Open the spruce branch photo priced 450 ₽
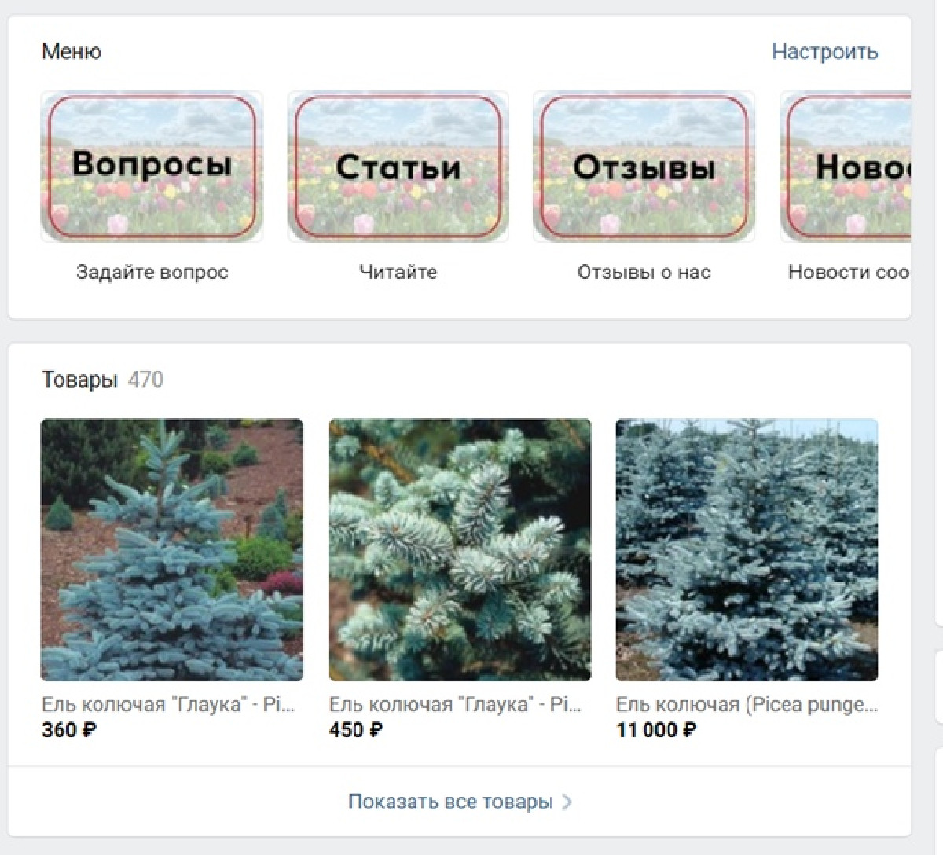 [x=460, y=549]
